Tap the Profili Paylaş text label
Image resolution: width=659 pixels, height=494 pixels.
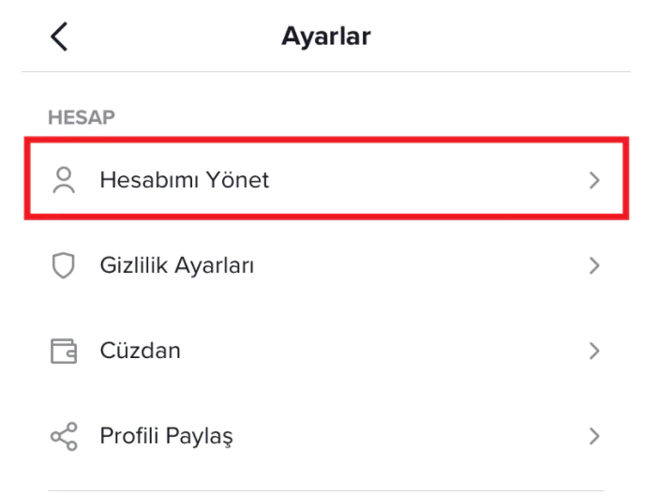[x=166, y=437]
